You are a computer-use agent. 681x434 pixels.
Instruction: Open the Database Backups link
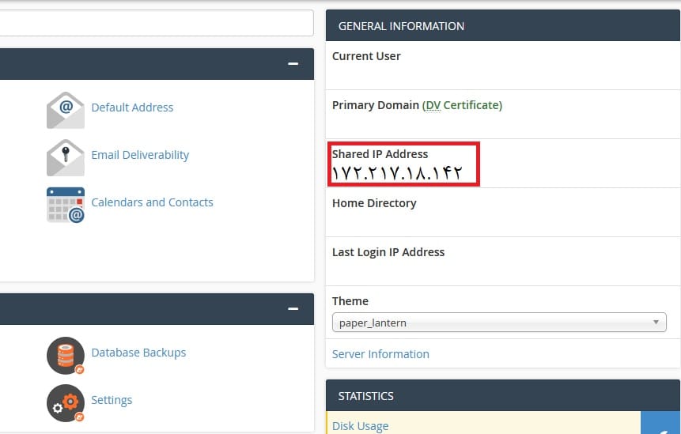138,353
